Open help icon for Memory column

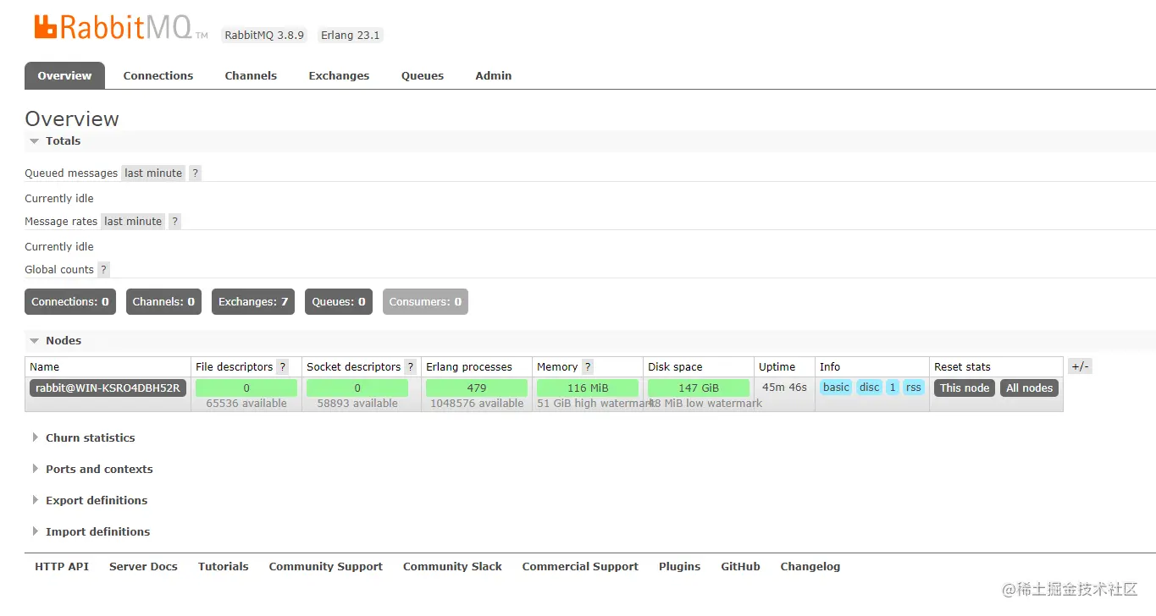pyautogui.click(x=588, y=366)
